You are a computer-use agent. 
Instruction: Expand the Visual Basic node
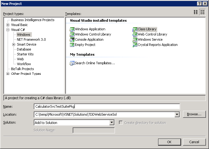pos(8,25)
